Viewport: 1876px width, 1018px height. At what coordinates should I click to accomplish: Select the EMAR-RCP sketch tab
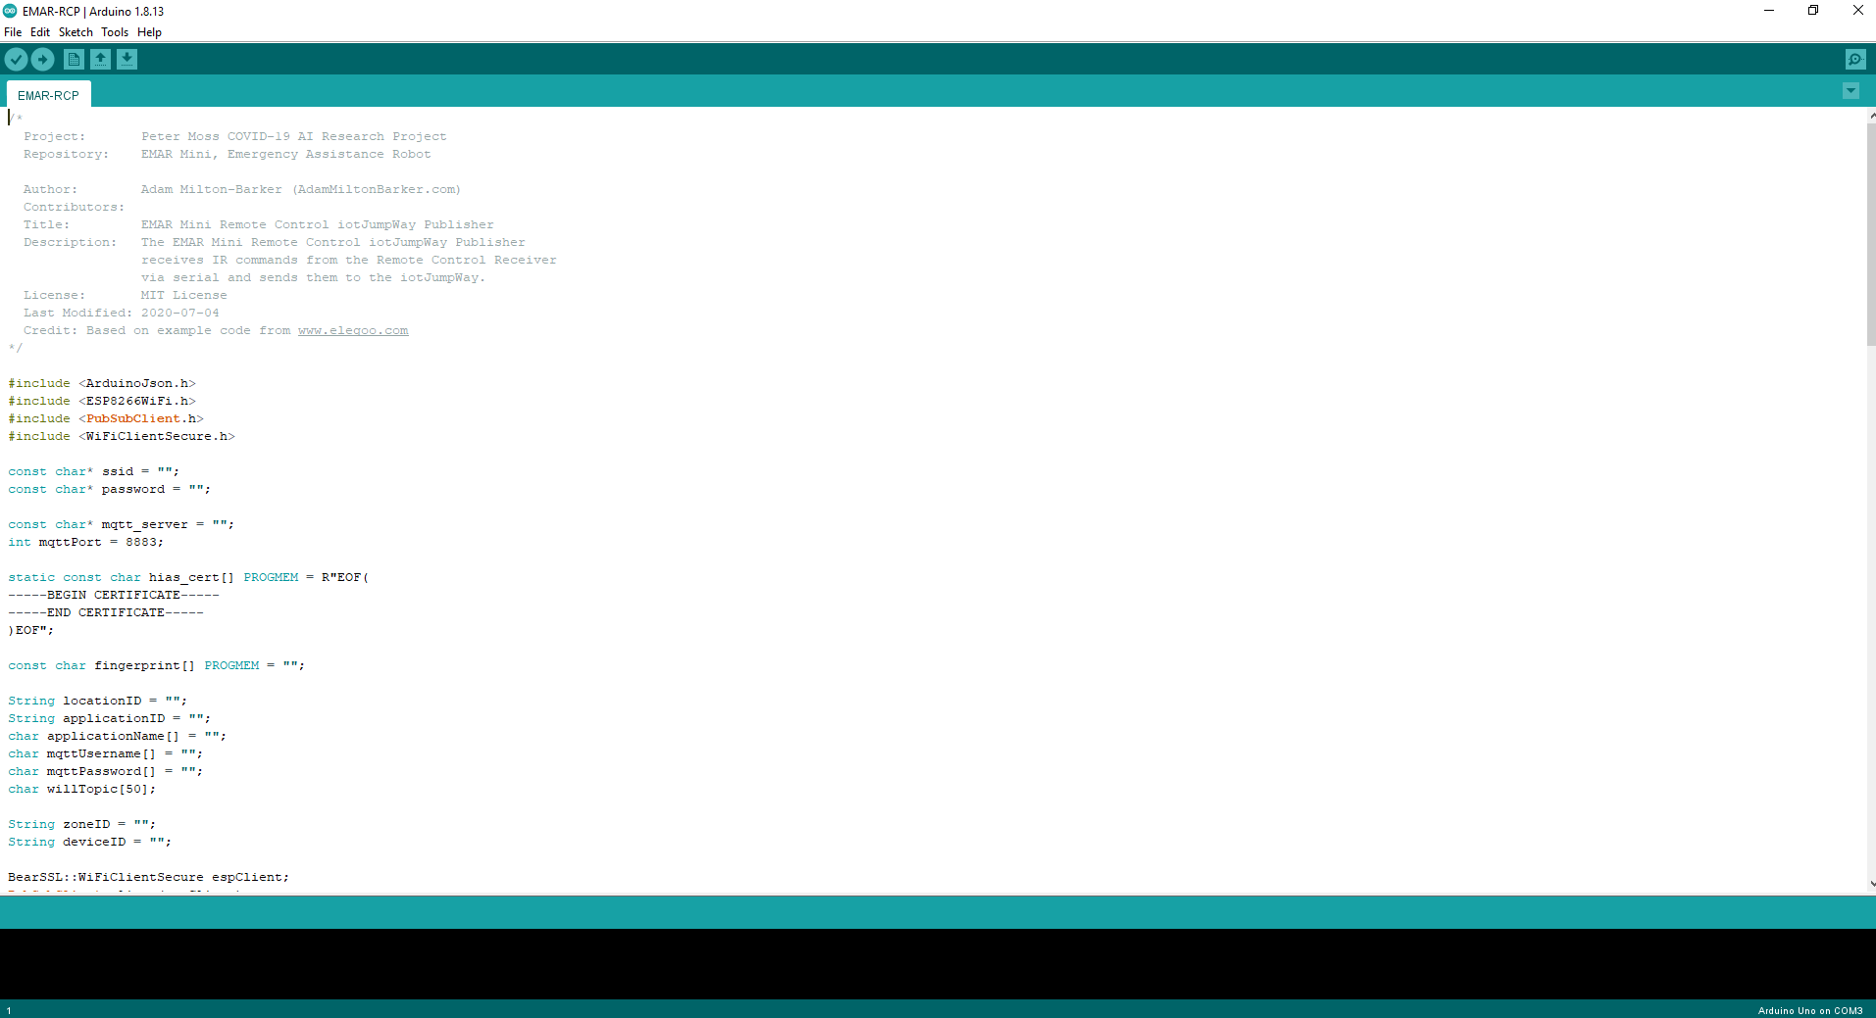tap(48, 95)
